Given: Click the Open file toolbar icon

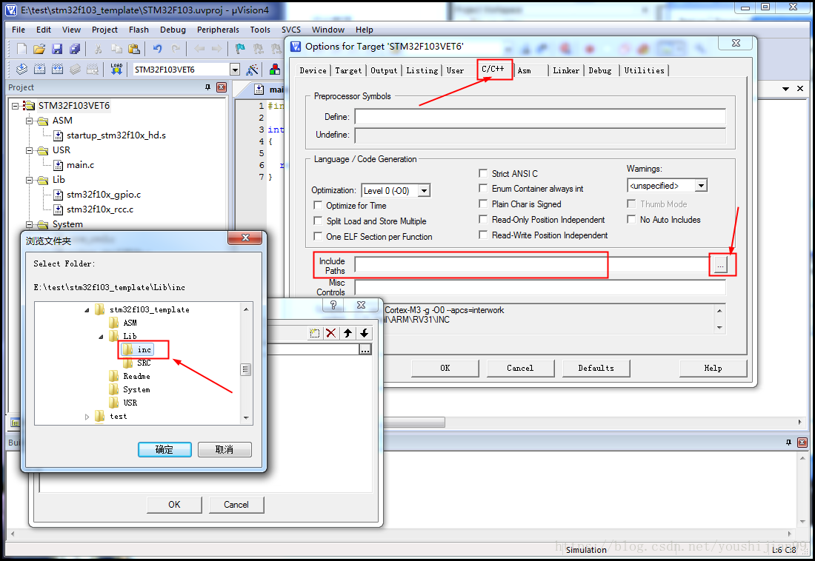Looking at the screenshot, I should coord(39,49).
